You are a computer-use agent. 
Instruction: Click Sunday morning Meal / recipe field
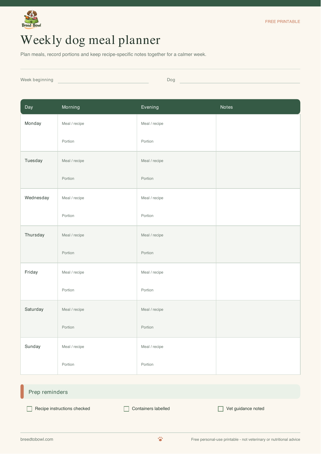click(73, 347)
